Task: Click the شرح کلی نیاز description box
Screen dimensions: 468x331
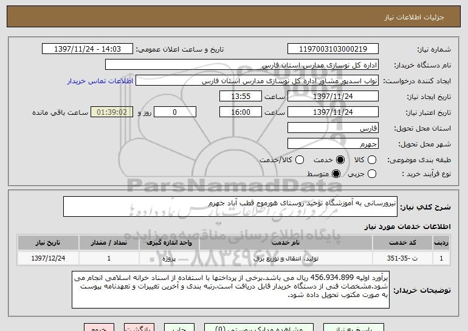Action: [230, 206]
